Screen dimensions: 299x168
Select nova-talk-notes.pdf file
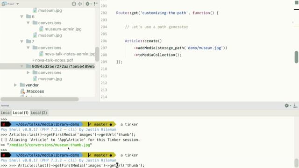54,60
